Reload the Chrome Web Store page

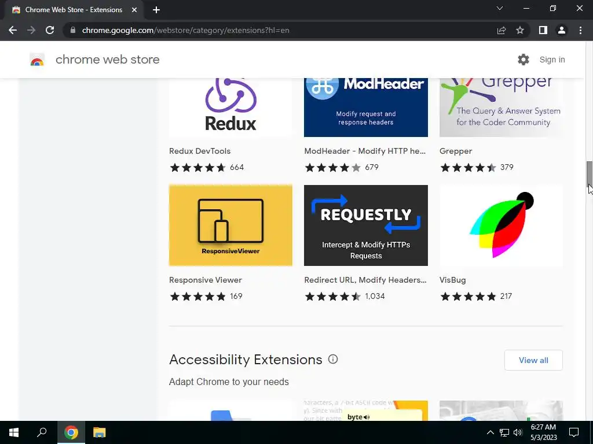click(x=50, y=30)
